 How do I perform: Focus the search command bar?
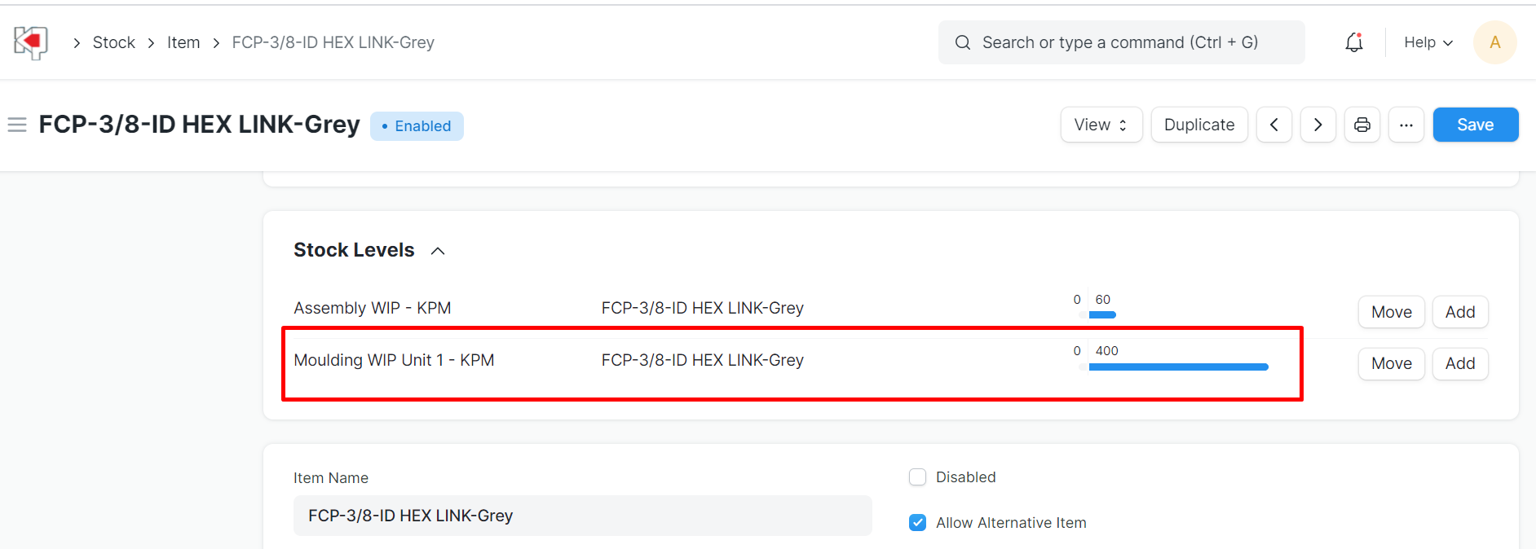tap(1121, 42)
